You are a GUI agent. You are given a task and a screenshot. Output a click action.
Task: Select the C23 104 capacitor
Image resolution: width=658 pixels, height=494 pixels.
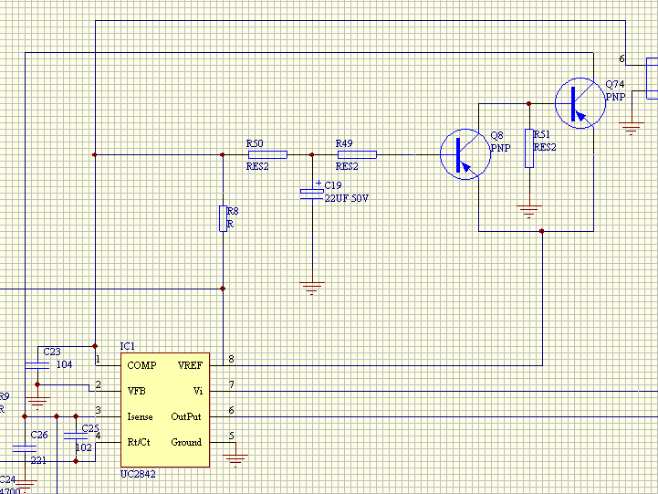coord(37,365)
